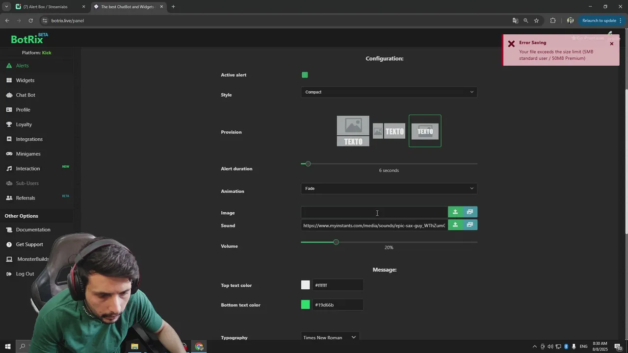Click the Bottom text color swatch
Viewport: 628px width, 353px height.
point(306,304)
